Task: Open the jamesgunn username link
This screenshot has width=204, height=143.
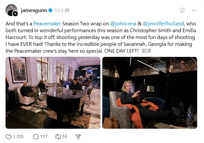Action: click(x=34, y=10)
